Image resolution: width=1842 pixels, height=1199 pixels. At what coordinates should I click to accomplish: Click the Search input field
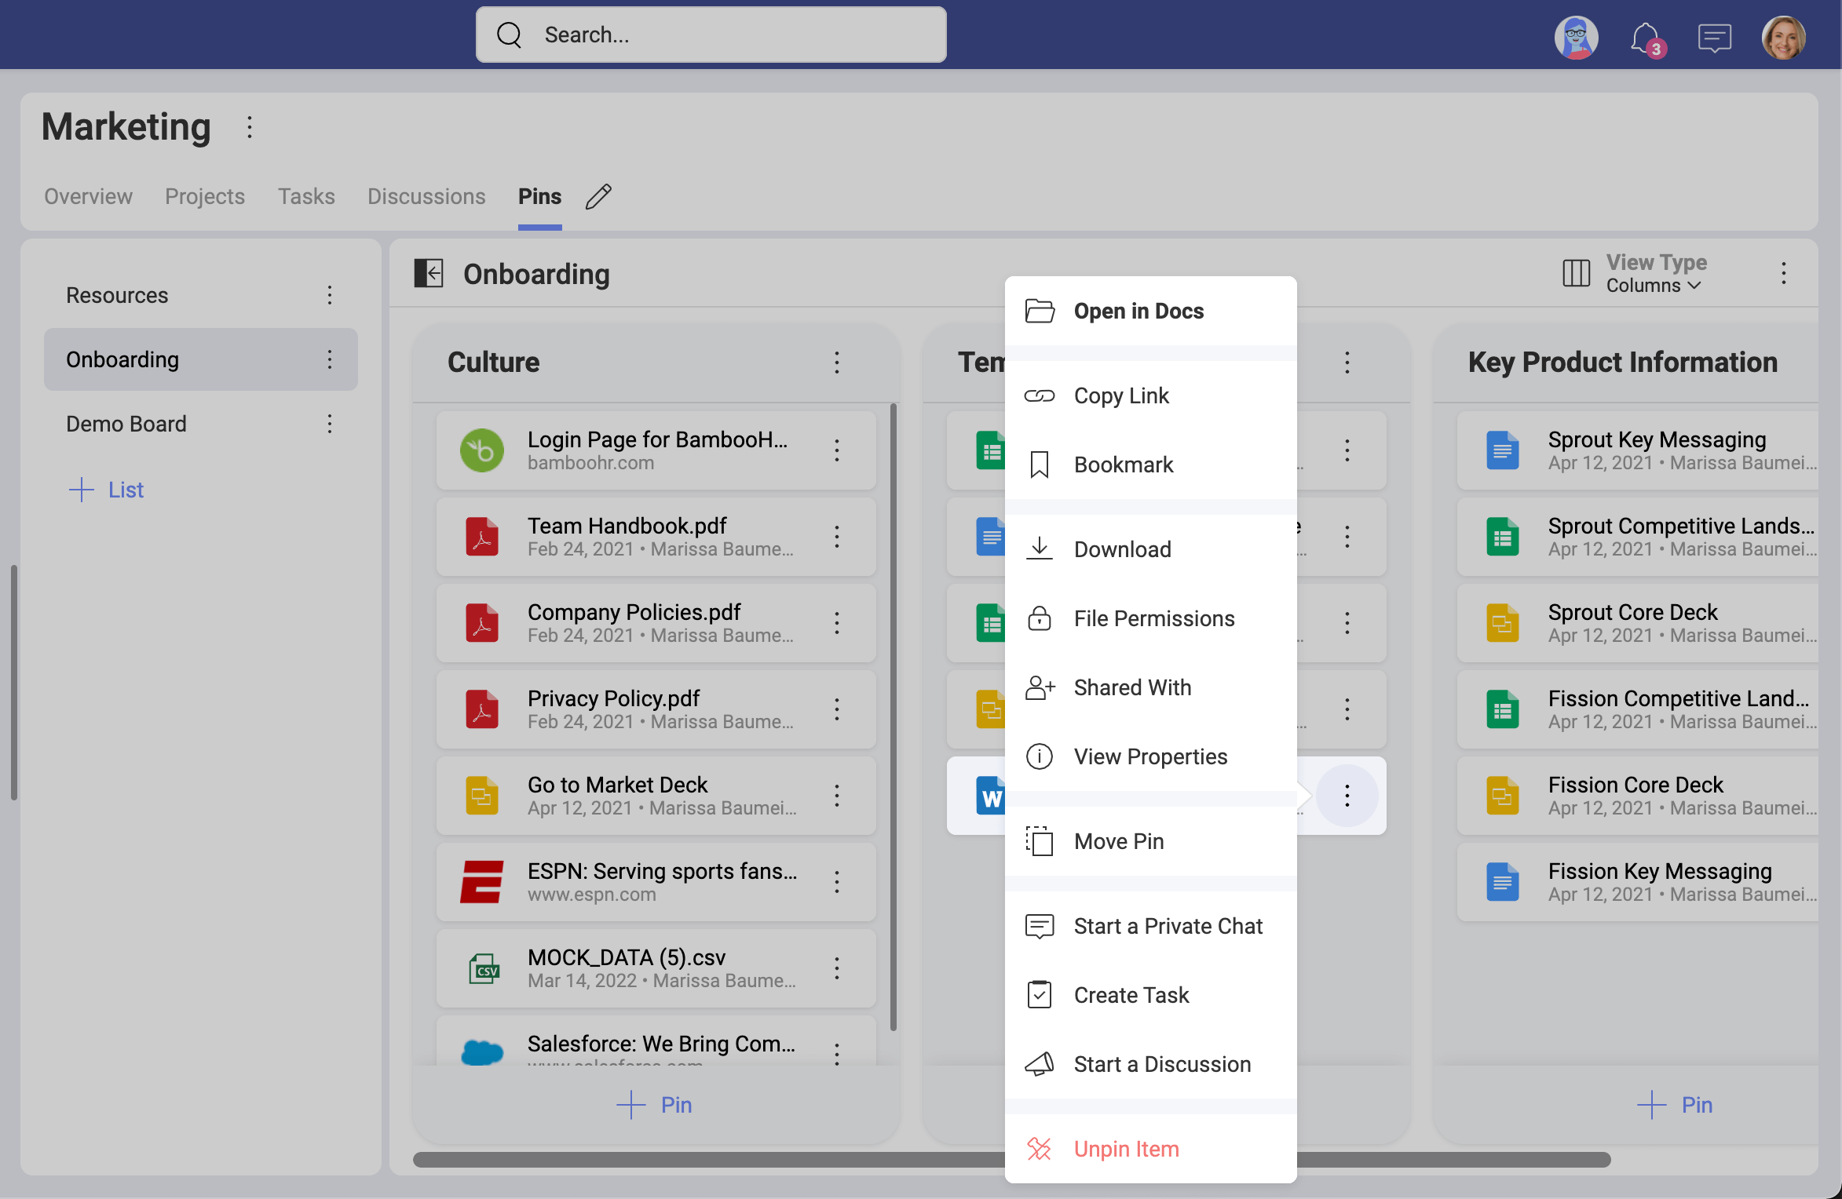[711, 36]
